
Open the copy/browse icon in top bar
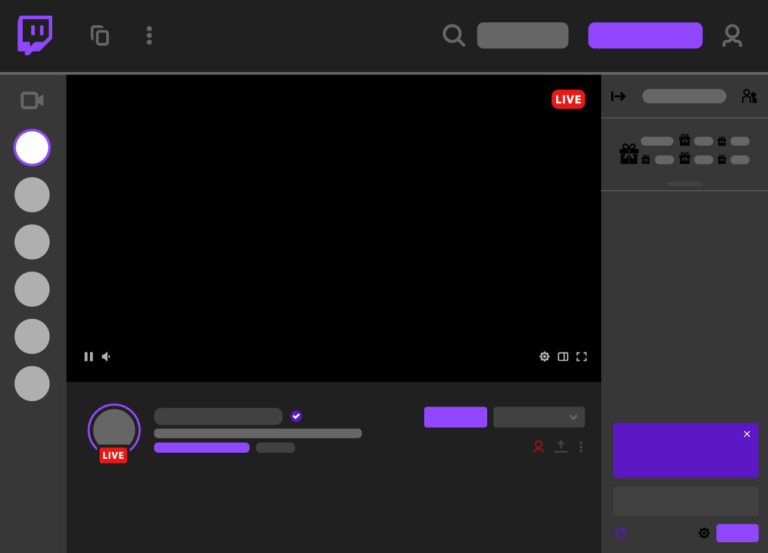(x=100, y=35)
